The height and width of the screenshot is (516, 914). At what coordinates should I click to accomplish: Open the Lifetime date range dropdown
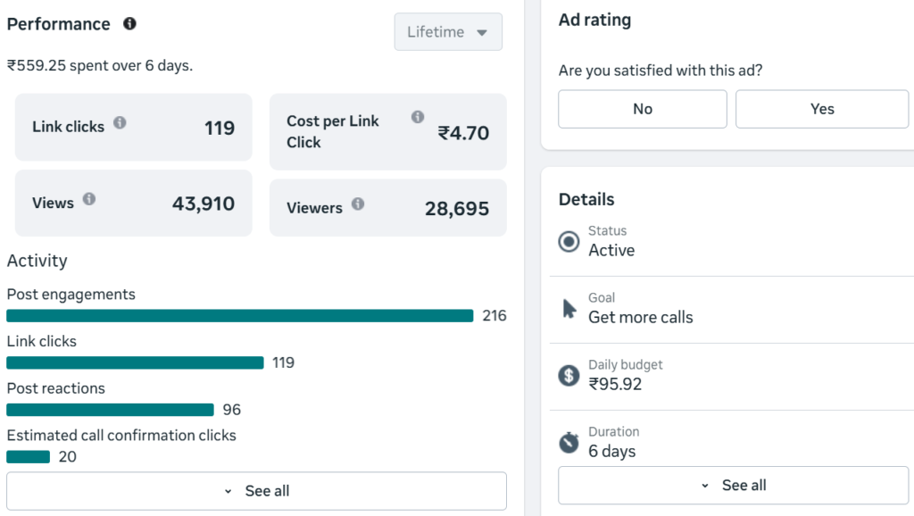click(448, 31)
